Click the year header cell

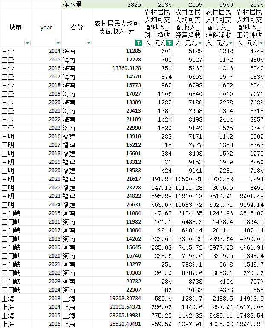46,27
